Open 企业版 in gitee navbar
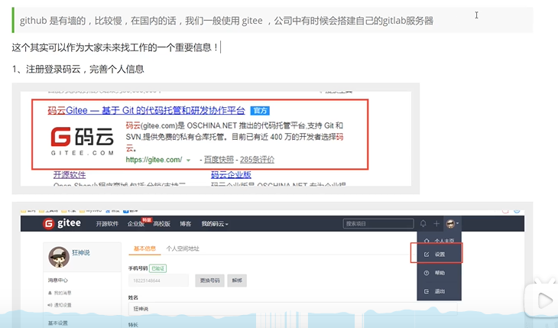The width and height of the screenshot is (558, 328). (135, 224)
